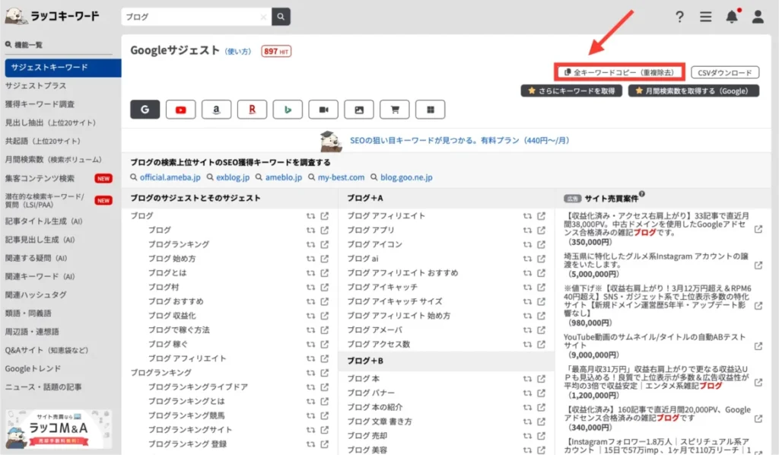Viewport: 779px width, 455px height.
Task: Select the image search source icon
Action: 359,110
